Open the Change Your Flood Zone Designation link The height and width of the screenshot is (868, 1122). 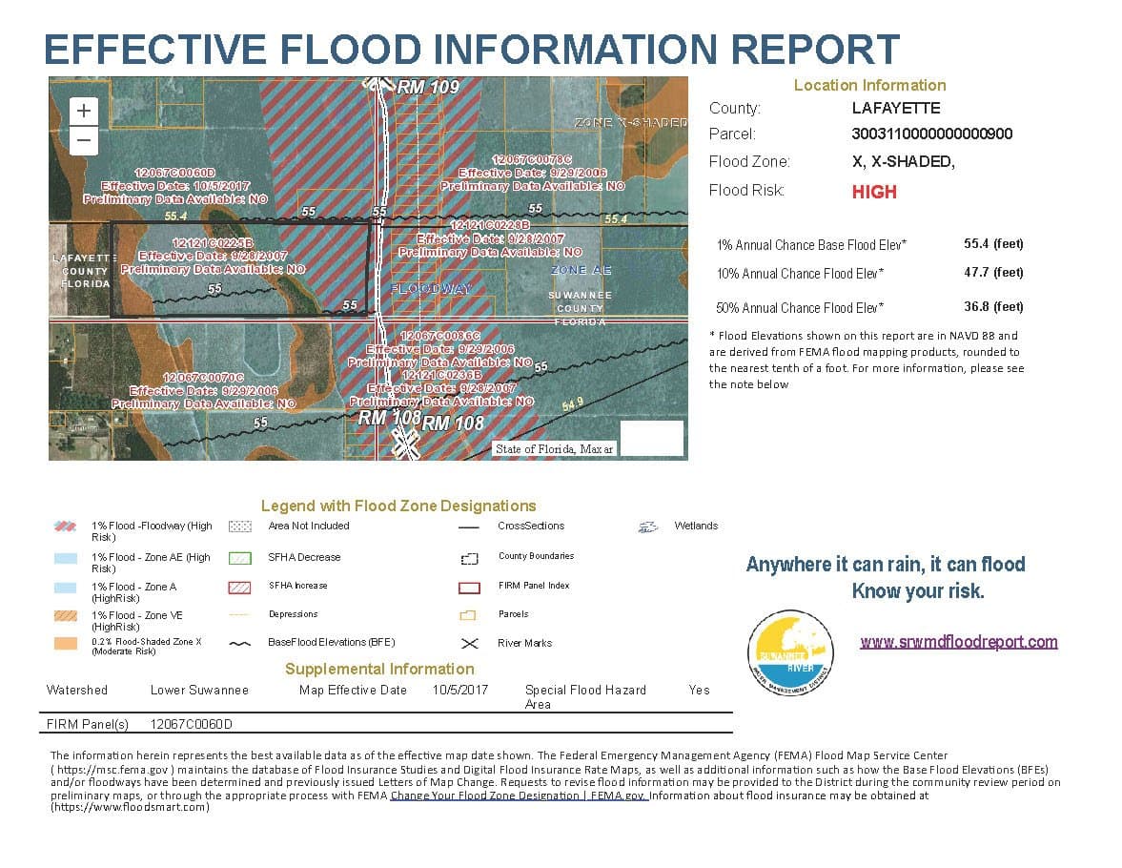(x=519, y=796)
